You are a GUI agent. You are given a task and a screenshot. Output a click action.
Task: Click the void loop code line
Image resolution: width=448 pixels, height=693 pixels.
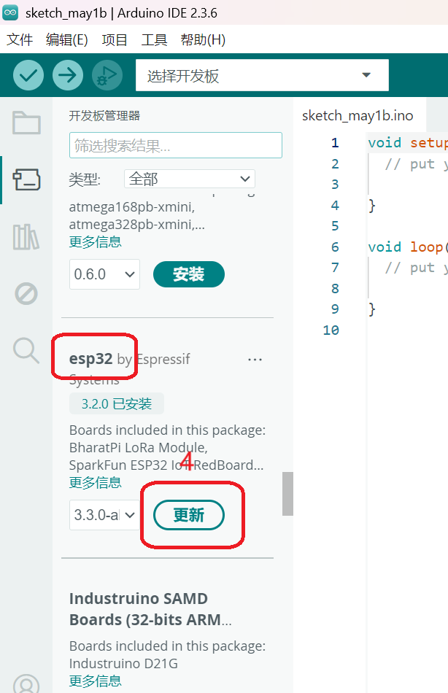407,247
